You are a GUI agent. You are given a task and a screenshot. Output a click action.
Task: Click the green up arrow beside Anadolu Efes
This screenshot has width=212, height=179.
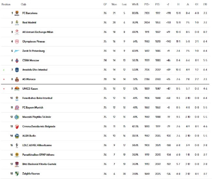[4, 70]
